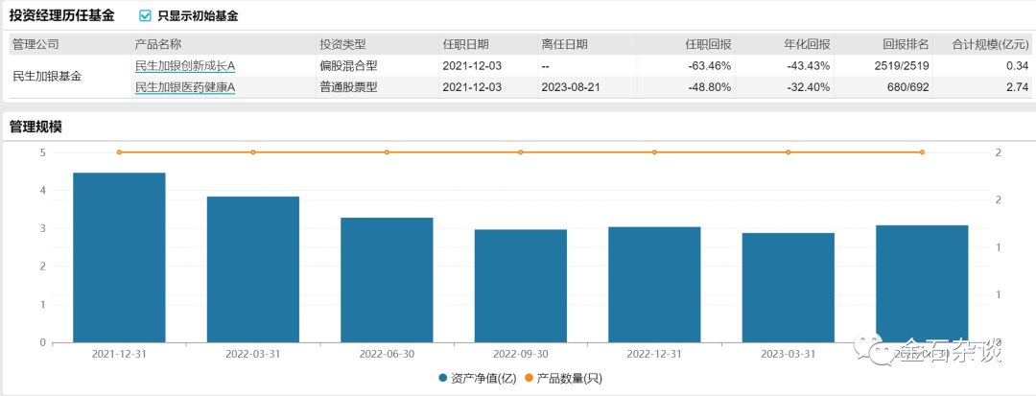The image size is (1036, 396).
Task: Select the 民生加银基金 company cell
Action: [49, 76]
